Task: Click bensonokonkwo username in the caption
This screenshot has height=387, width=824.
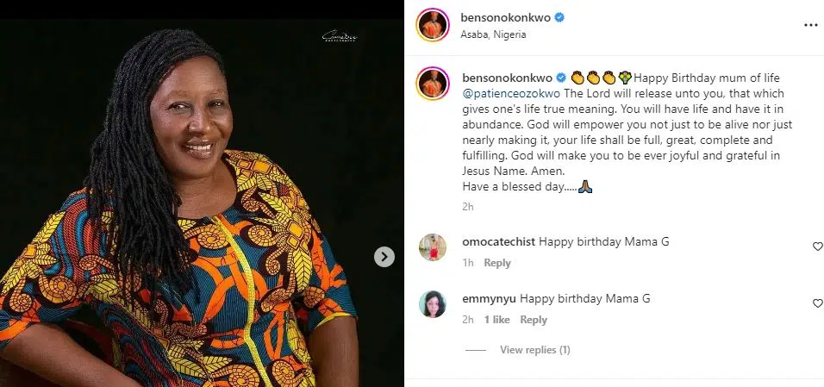Action: point(506,77)
